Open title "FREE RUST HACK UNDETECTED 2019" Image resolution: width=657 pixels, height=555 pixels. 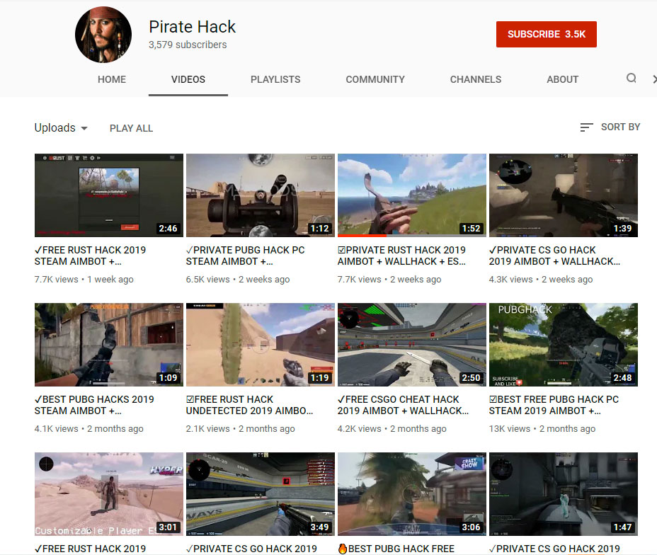pos(249,405)
